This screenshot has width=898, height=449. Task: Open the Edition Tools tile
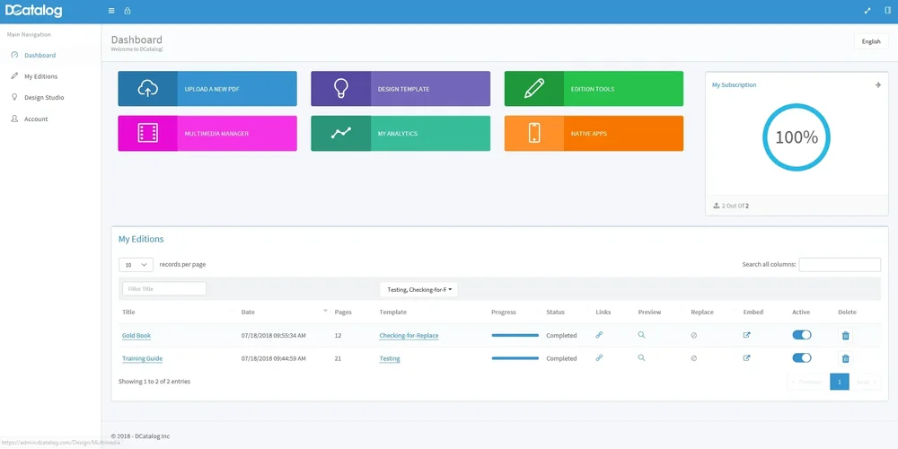tap(594, 89)
